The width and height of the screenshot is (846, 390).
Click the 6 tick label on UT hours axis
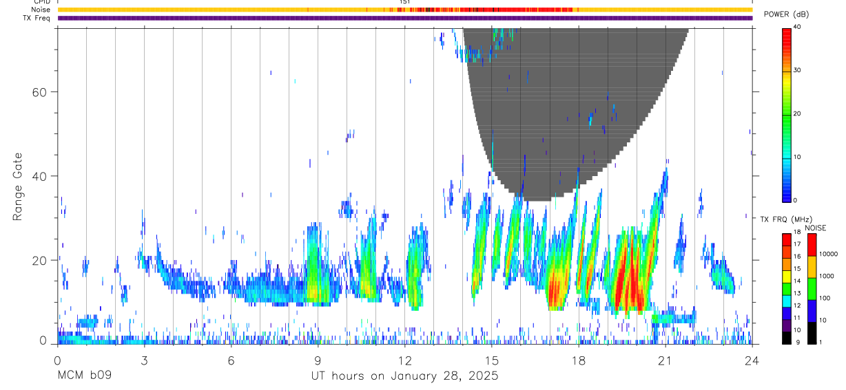pos(231,360)
